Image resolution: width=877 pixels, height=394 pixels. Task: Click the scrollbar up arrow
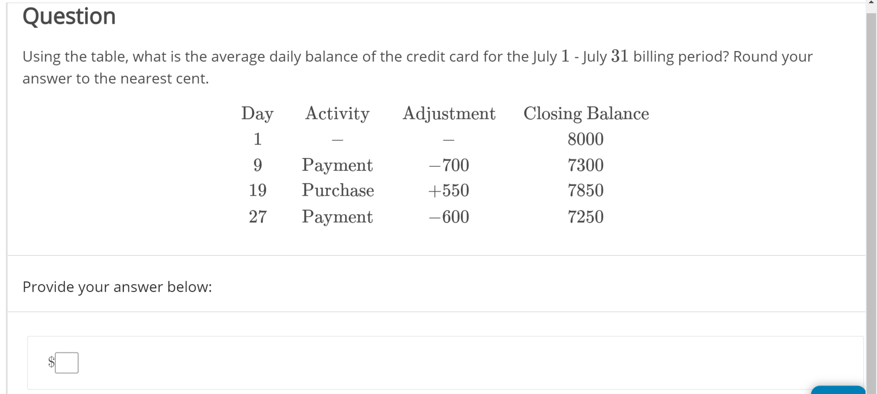pyautogui.click(x=871, y=4)
